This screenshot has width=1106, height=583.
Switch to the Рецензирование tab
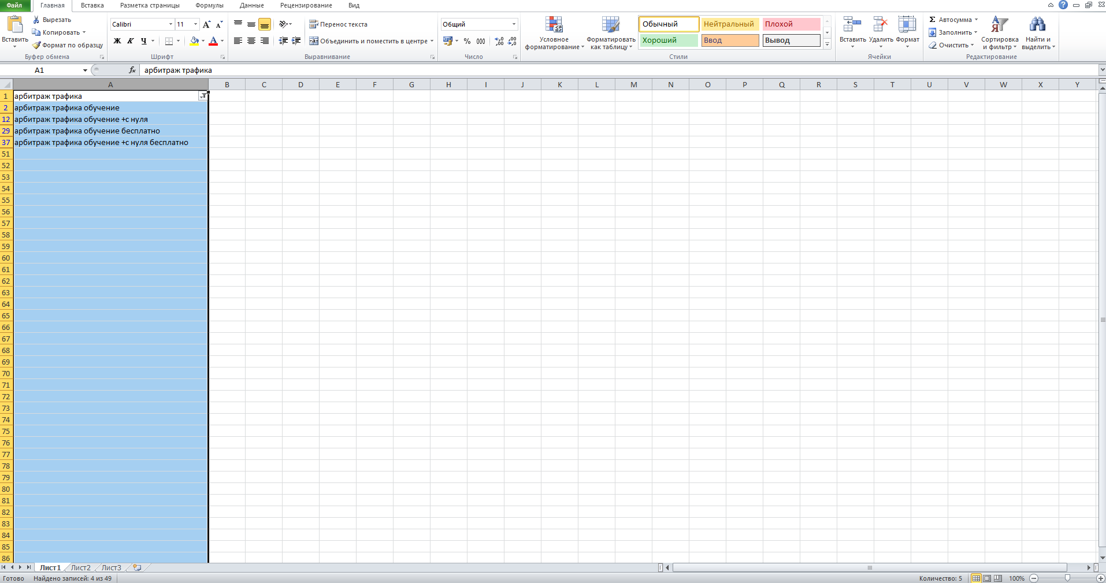pos(306,5)
